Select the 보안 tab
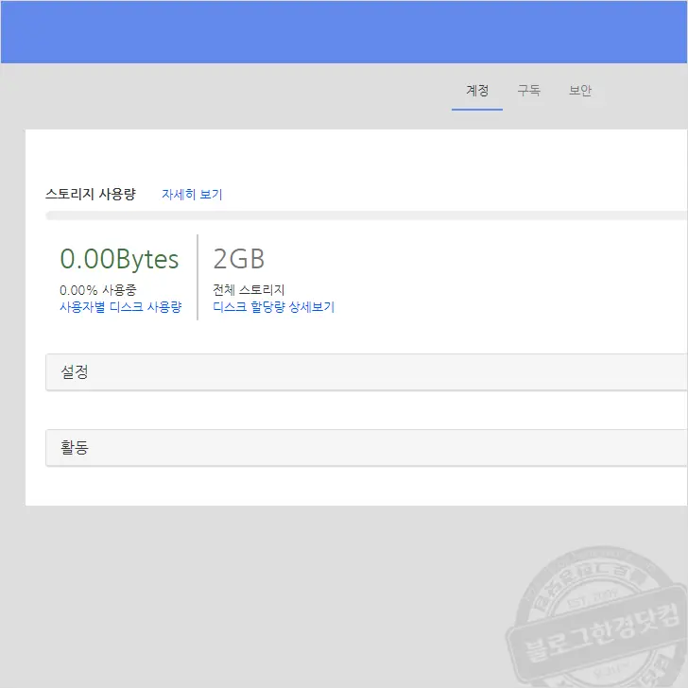The height and width of the screenshot is (688, 688). (580, 91)
